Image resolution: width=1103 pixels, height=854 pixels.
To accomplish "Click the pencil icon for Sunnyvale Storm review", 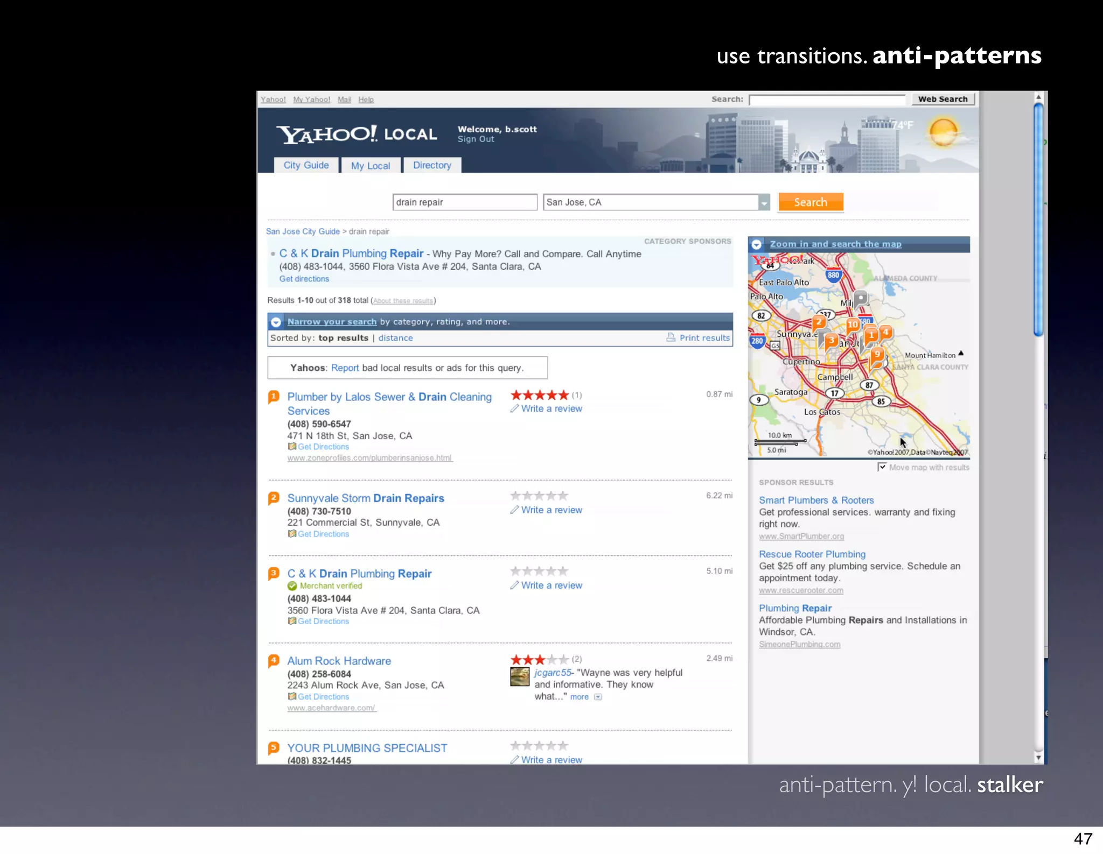I will click(x=514, y=510).
